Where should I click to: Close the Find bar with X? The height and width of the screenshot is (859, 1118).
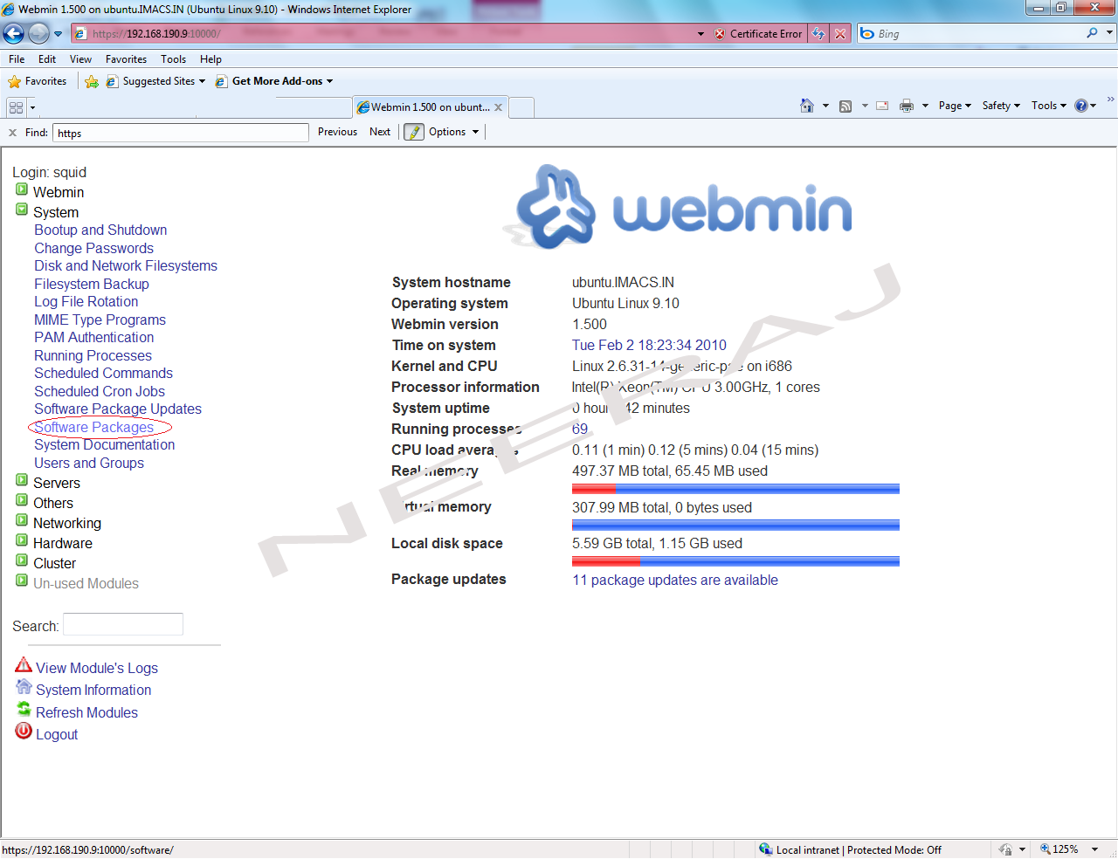click(x=12, y=133)
